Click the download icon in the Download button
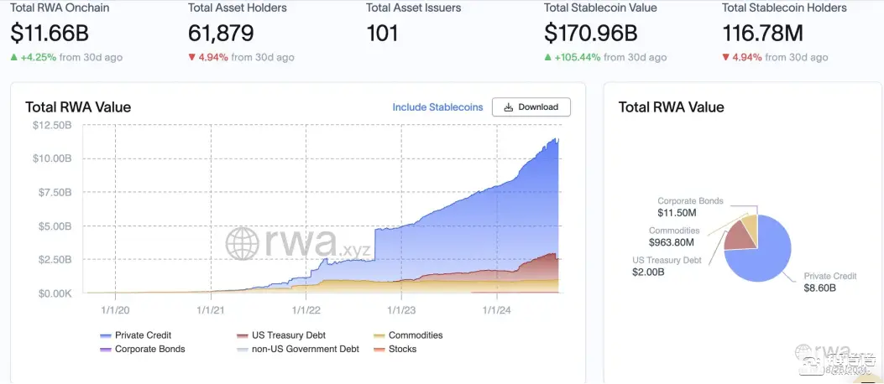The width and height of the screenshot is (884, 384). [x=508, y=107]
